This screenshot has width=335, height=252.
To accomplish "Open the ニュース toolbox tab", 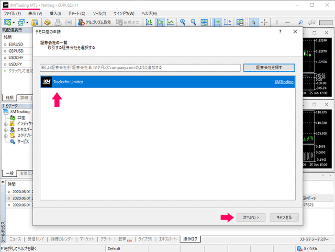I will 15,239.
